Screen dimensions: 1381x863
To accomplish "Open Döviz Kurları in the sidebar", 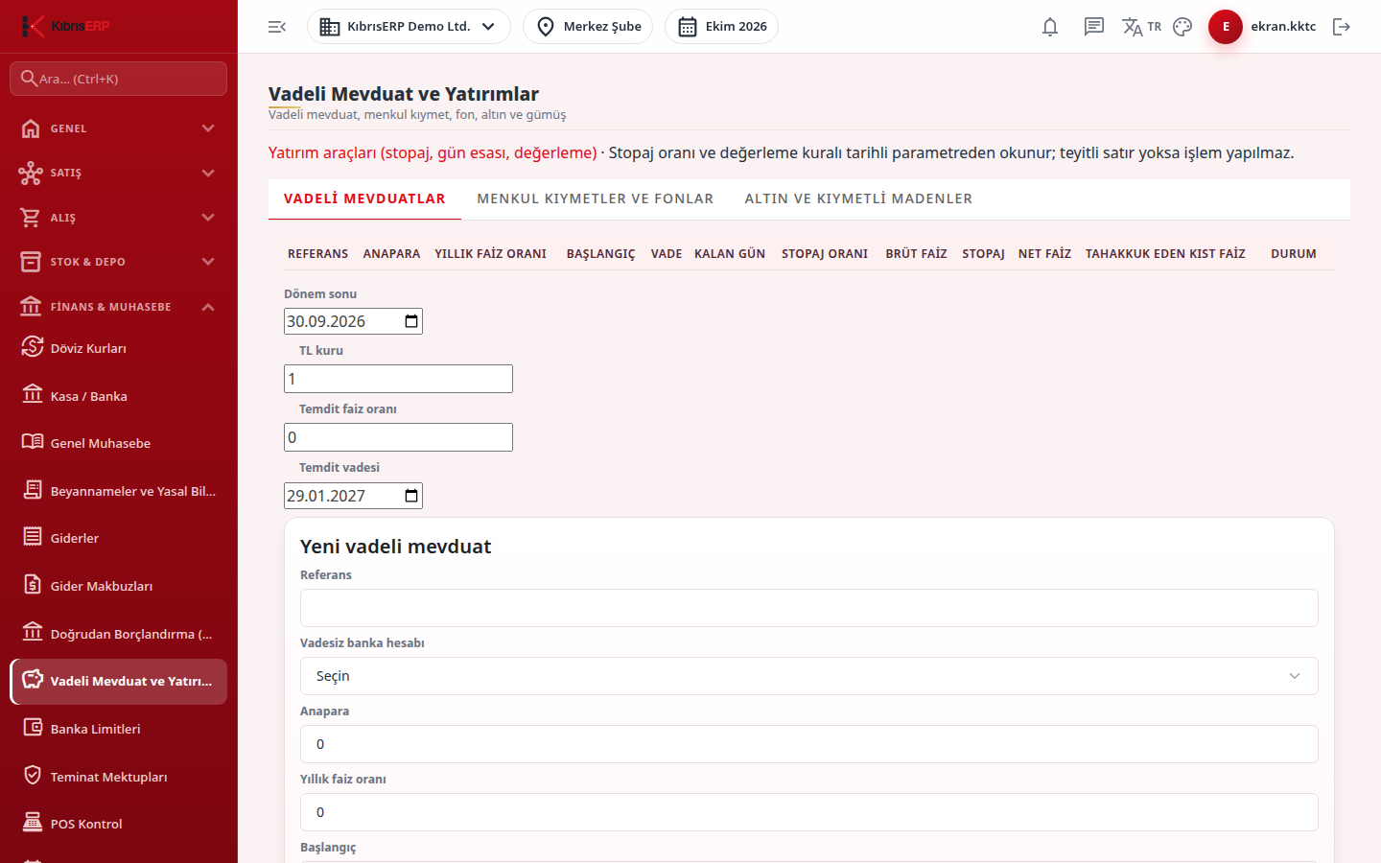I will (x=119, y=348).
